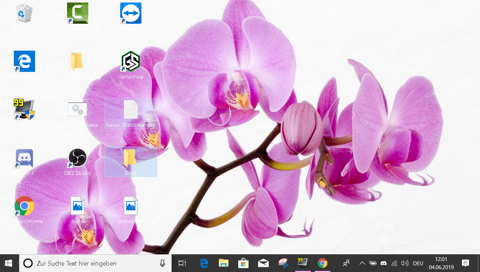Image resolution: width=480 pixels, height=272 pixels.
Task: Select the Staff folder on the desktop
Action: tap(130, 159)
